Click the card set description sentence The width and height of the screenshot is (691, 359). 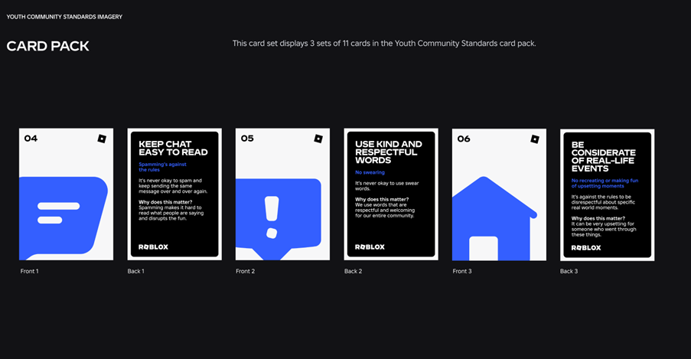(x=384, y=43)
